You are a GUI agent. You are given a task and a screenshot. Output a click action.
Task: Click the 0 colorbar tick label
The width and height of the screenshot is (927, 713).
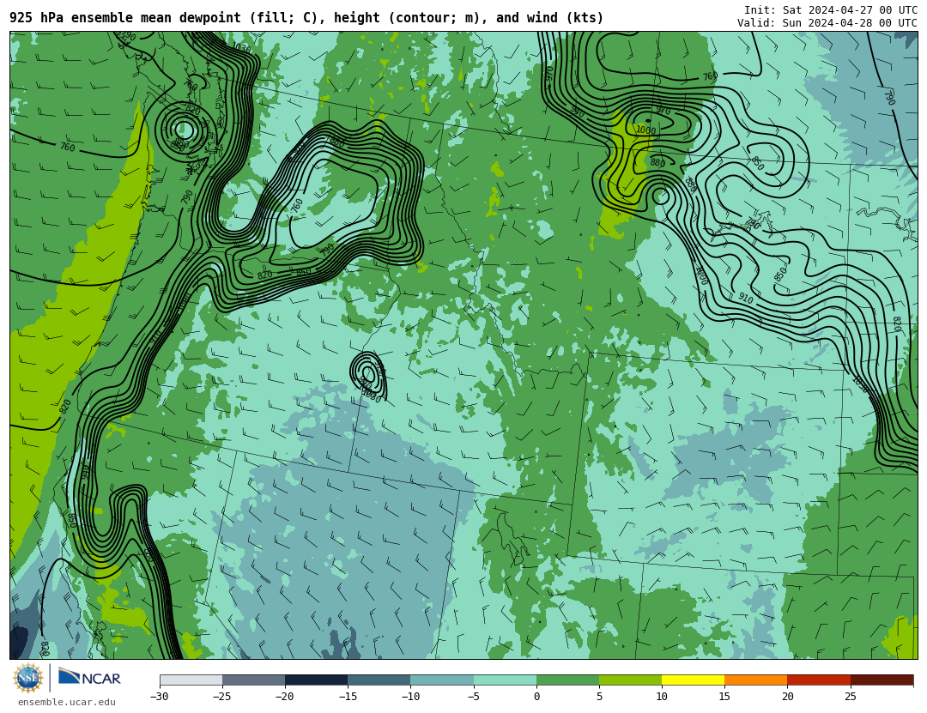[536, 697]
